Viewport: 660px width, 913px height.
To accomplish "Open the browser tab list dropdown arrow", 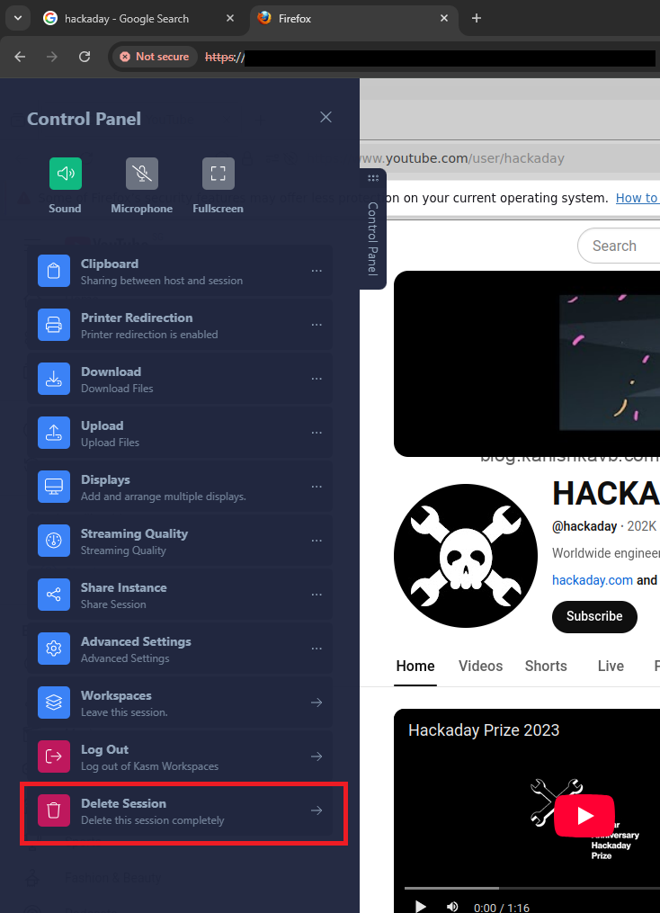I will [16, 18].
